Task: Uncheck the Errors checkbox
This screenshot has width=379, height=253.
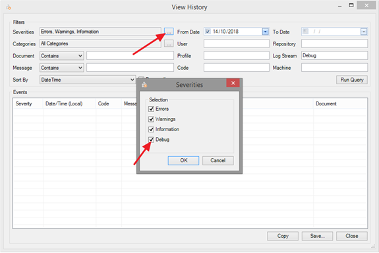Action: tap(152, 109)
